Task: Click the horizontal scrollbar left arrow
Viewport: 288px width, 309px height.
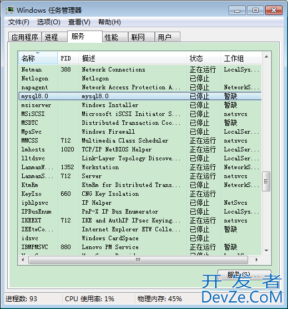Action: tap(23, 260)
